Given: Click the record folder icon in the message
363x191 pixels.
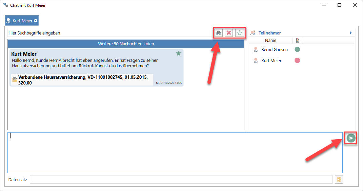Looking at the screenshot, I should (x=15, y=80).
